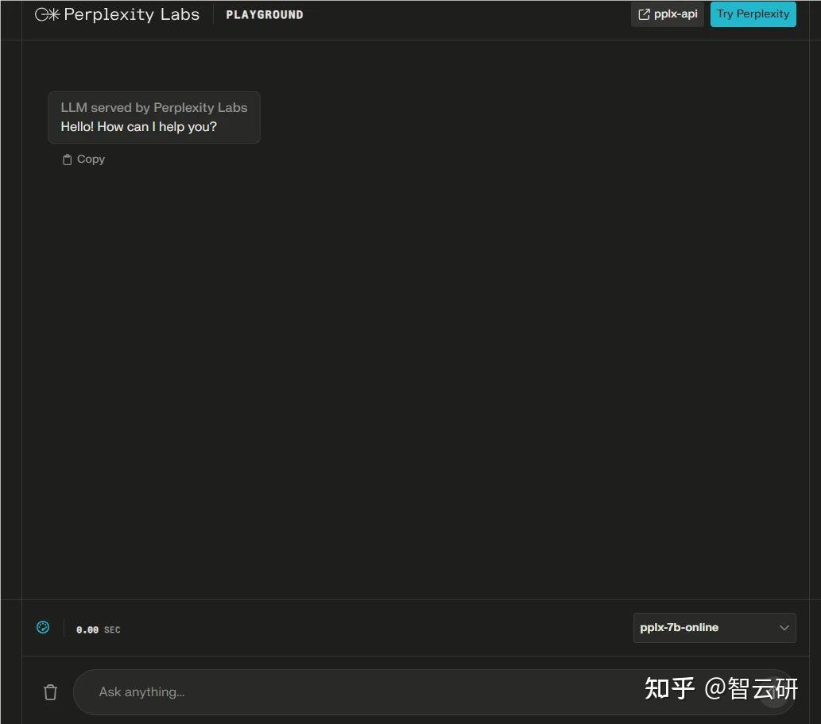Open the pplx-api page via its button
This screenshot has height=724, width=821.
coord(668,13)
